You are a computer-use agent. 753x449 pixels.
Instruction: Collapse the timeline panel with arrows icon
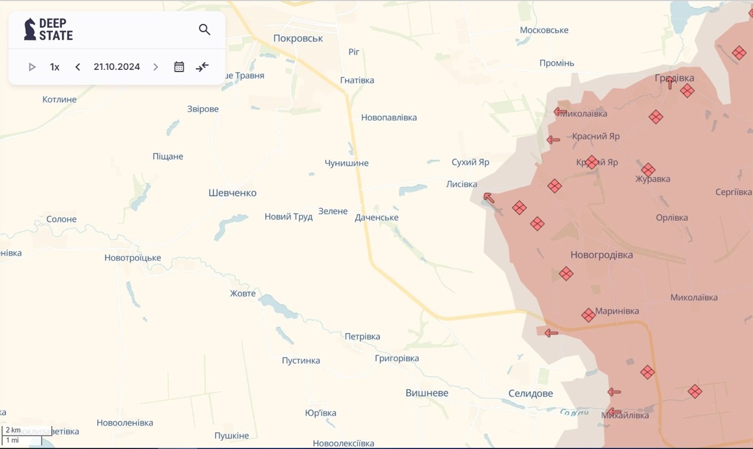(202, 67)
